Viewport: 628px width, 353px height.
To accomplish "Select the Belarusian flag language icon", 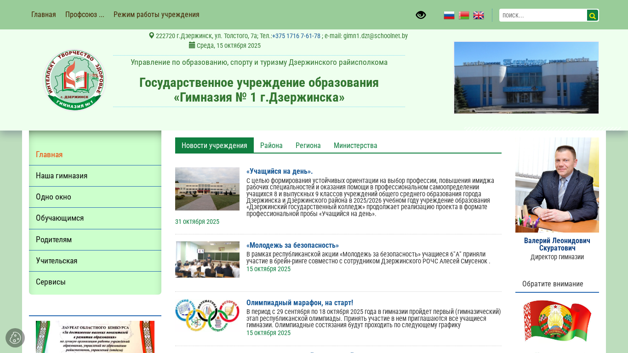I will (x=464, y=15).
